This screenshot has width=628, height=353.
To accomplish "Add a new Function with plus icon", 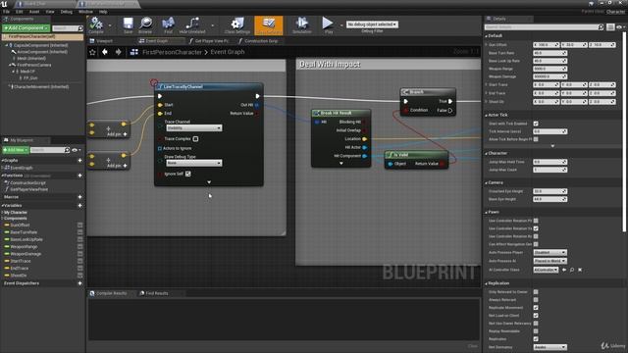I will (x=79, y=176).
